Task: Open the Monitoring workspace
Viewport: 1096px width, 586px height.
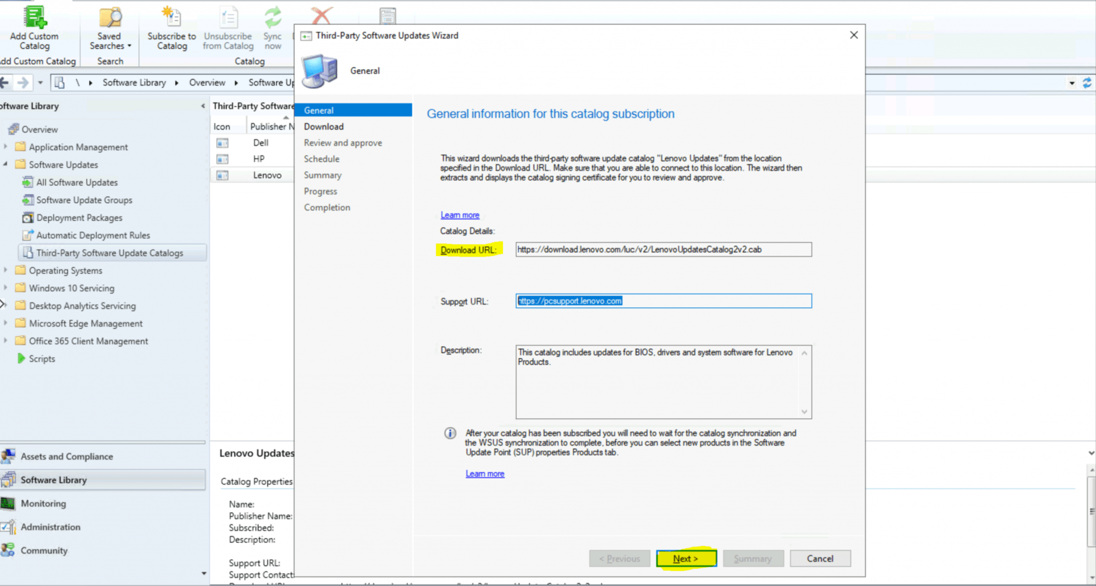Action: tap(43, 503)
